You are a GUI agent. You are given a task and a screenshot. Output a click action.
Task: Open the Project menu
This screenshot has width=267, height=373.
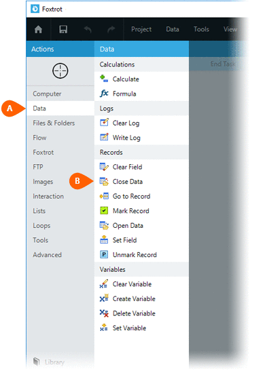(141, 29)
